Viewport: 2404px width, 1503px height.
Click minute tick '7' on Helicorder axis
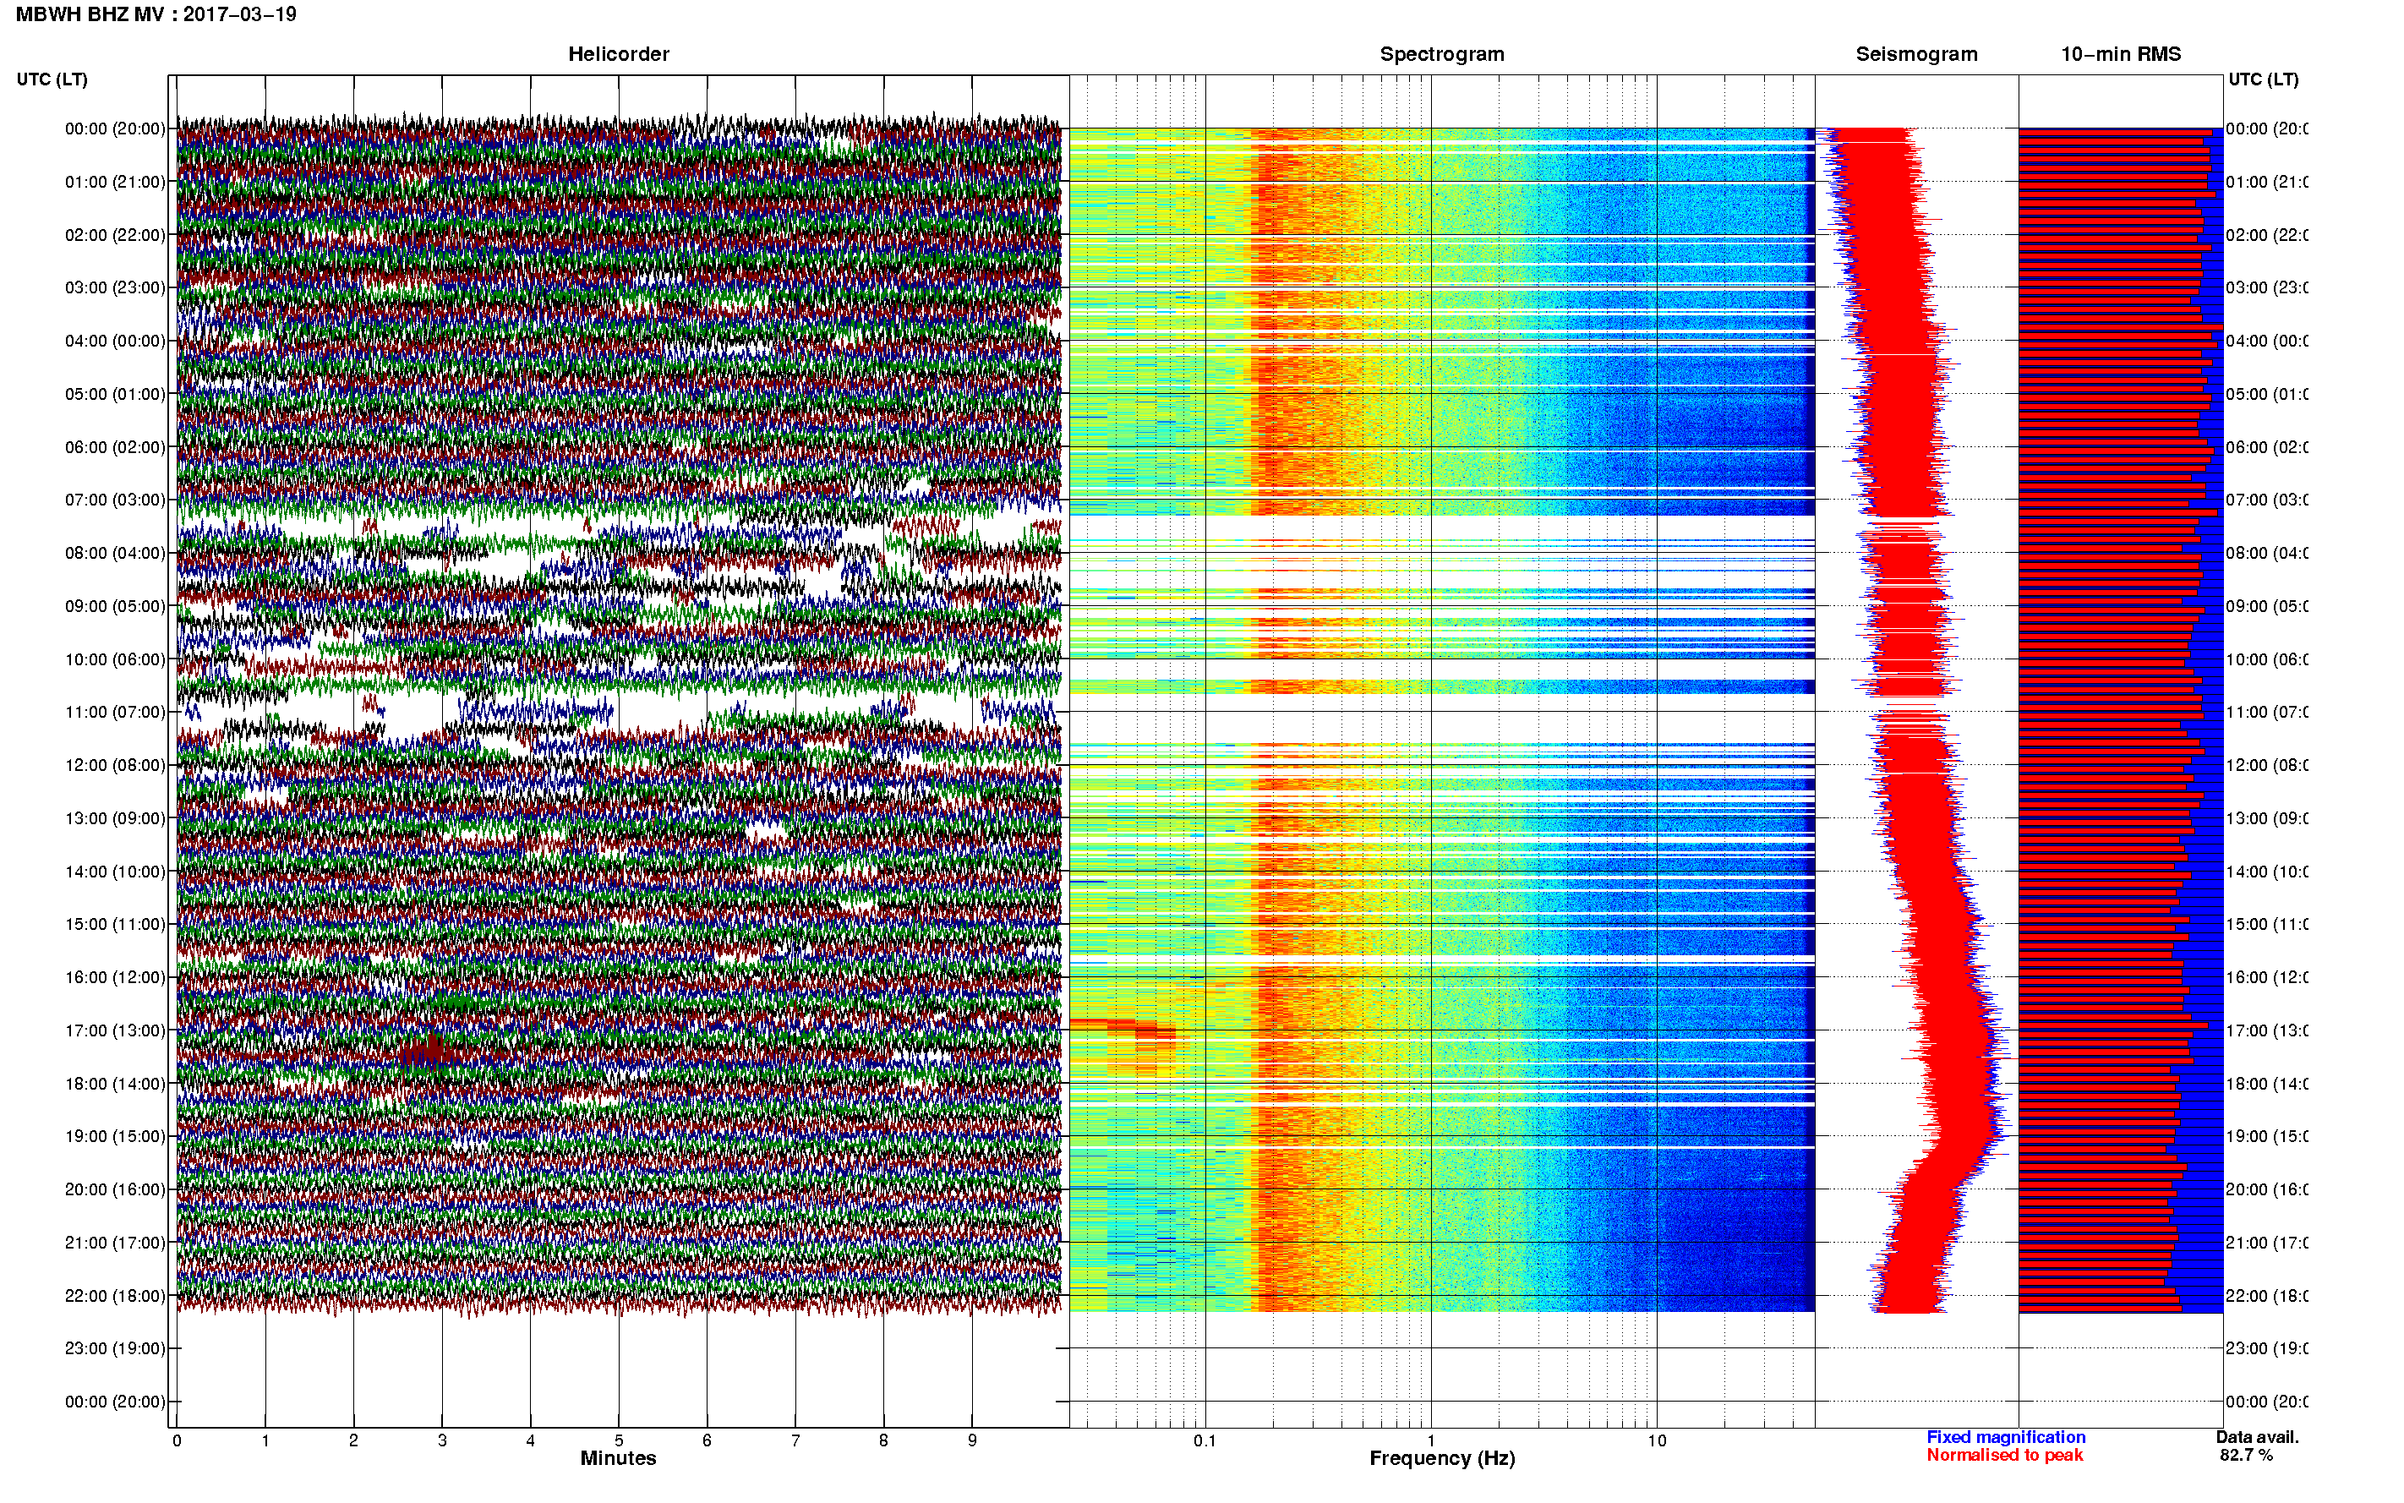795,1440
